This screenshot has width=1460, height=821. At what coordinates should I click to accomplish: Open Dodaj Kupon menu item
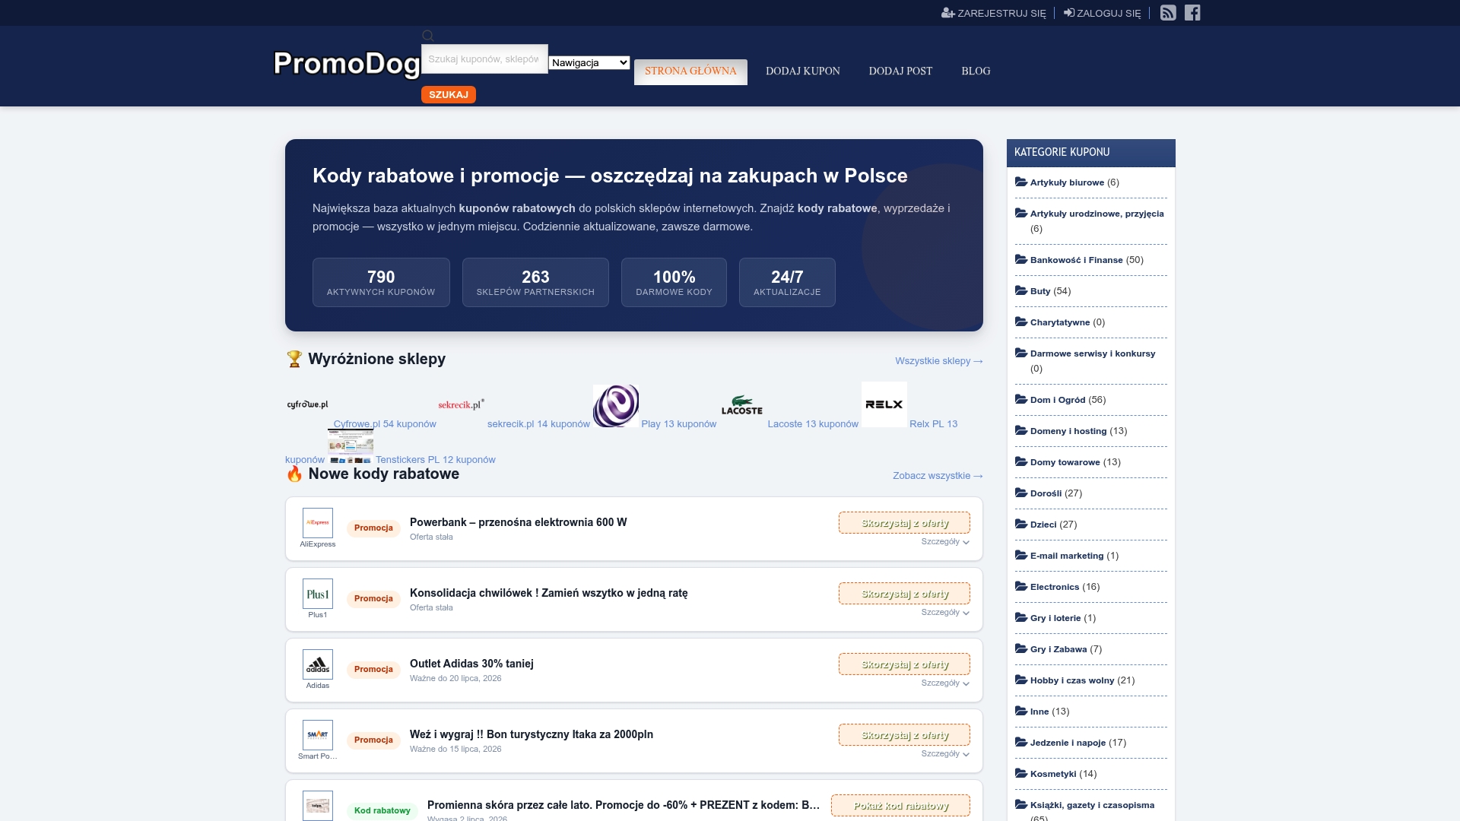[x=803, y=71]
